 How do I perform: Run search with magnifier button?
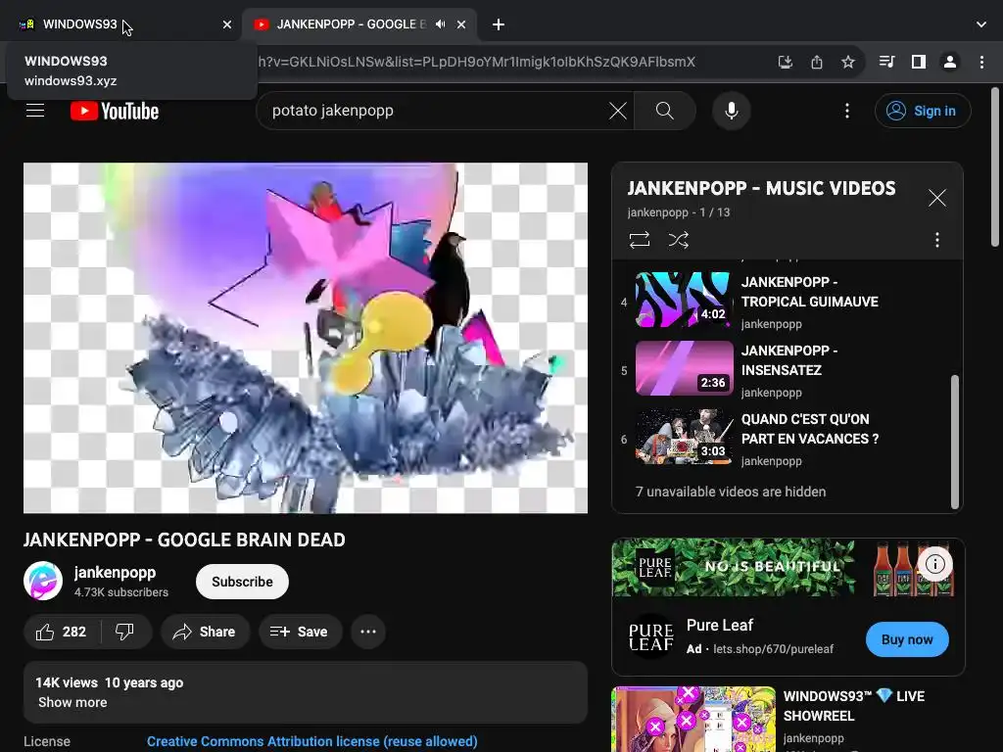(665, 111)
